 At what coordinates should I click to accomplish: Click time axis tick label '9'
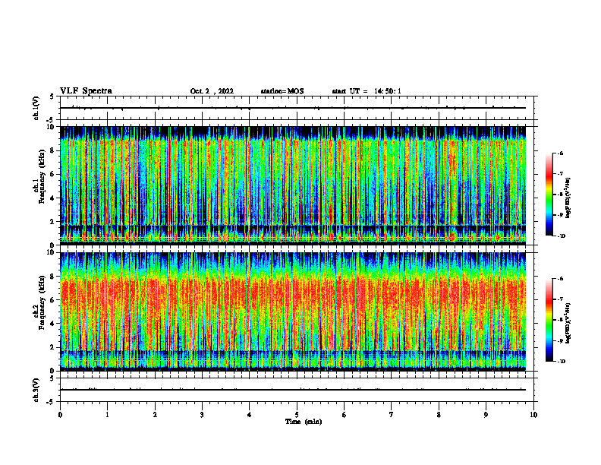486,415
